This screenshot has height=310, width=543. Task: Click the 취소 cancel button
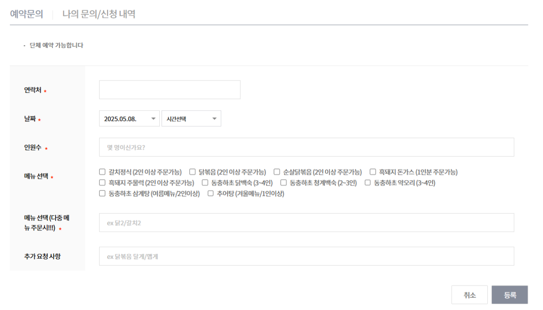click(470, 295)
